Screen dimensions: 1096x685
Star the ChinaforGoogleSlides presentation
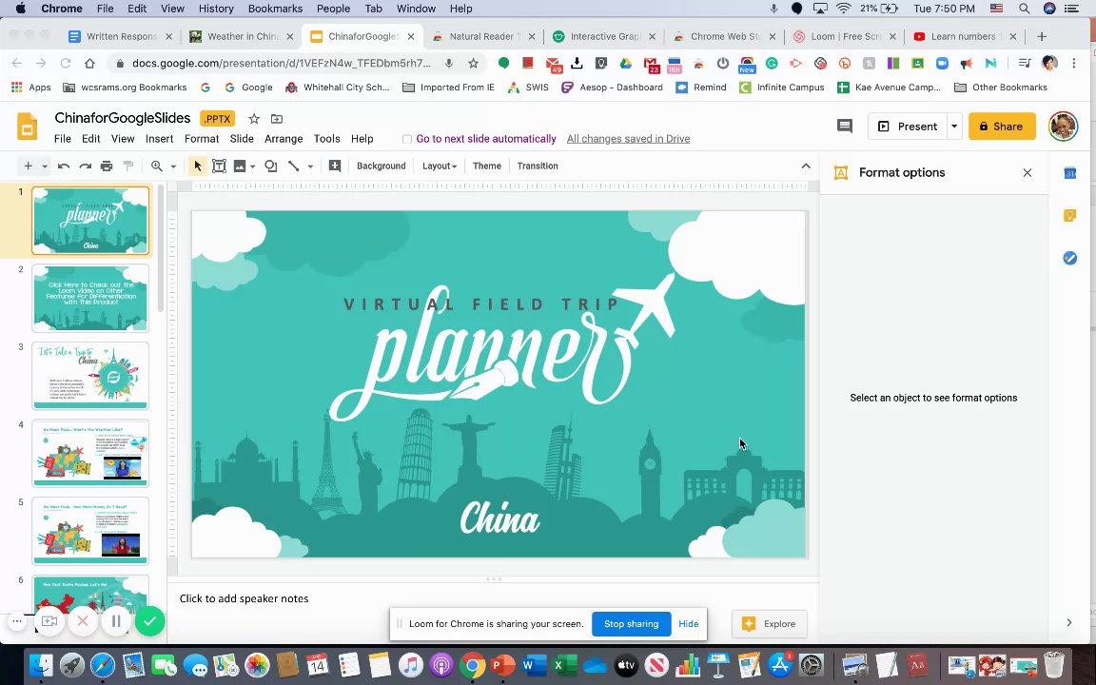pos(254,119)
